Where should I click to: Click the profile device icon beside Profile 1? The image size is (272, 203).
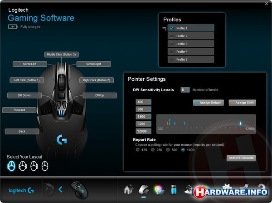point(164,28)
